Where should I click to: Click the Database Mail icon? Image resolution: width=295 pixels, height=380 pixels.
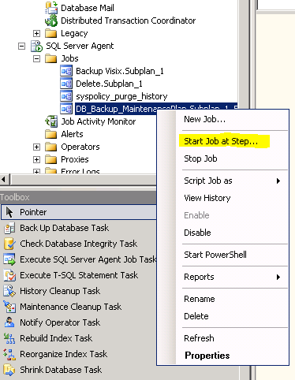click(51, 8)
